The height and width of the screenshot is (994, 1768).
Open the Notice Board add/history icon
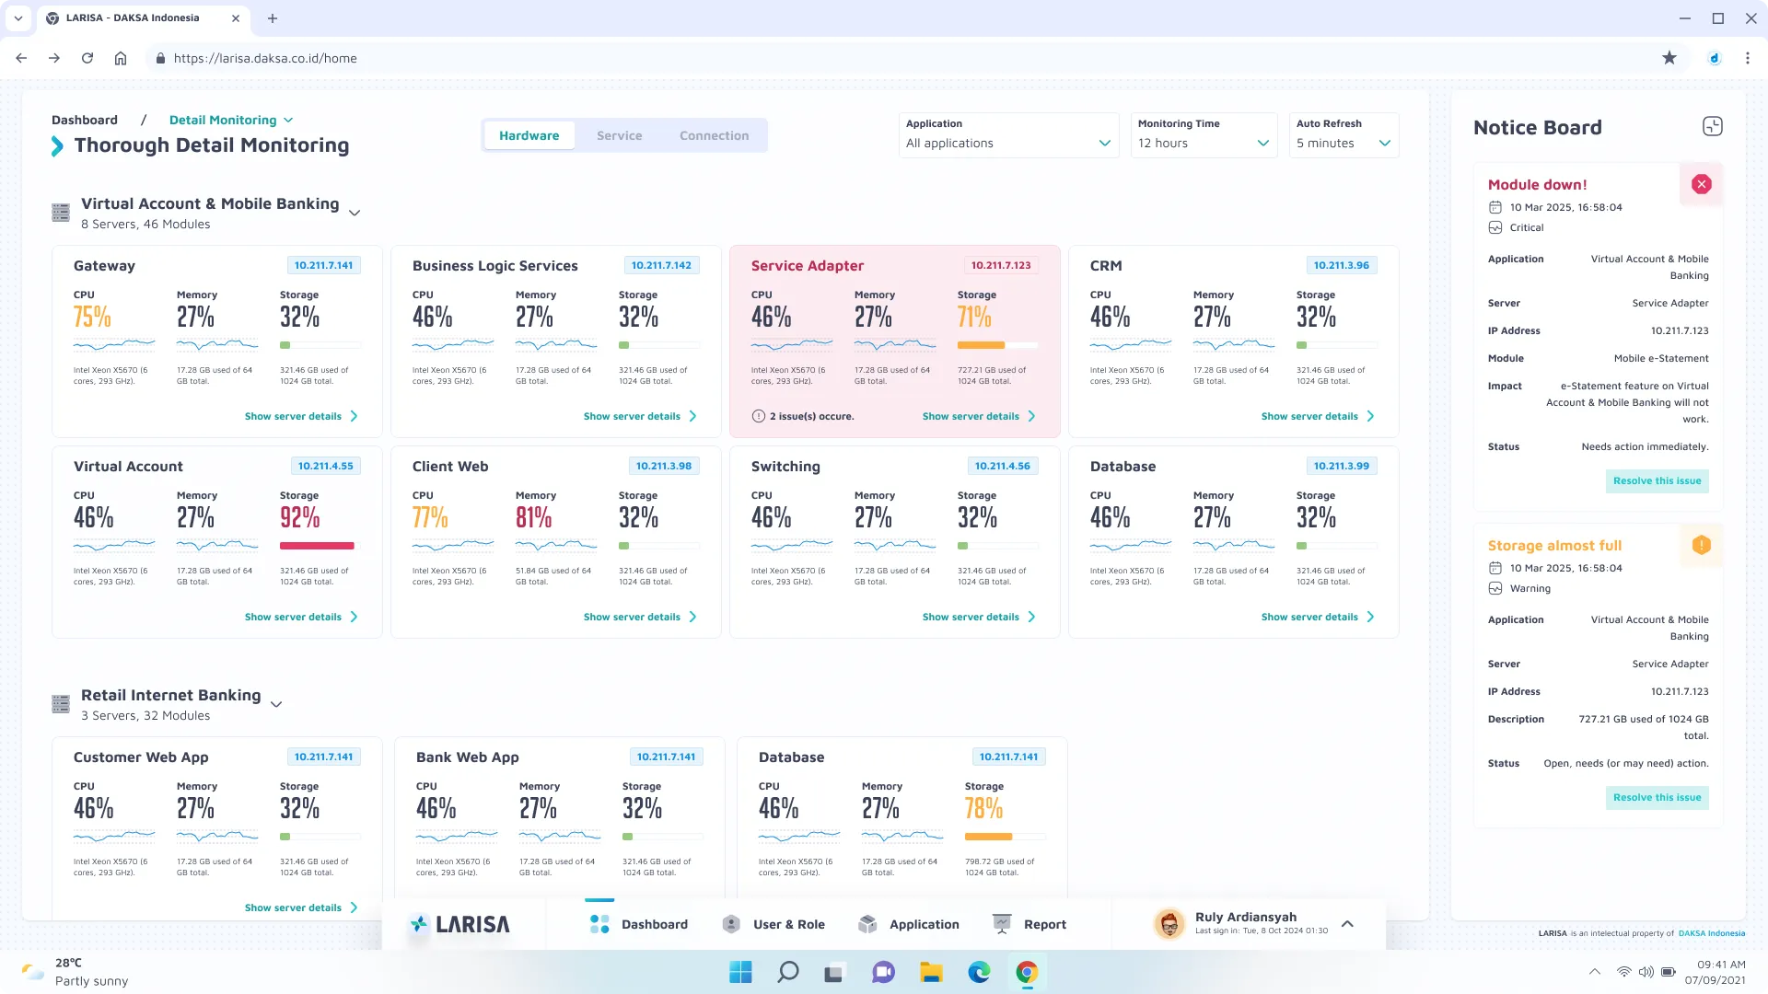tap(1712, 127)
